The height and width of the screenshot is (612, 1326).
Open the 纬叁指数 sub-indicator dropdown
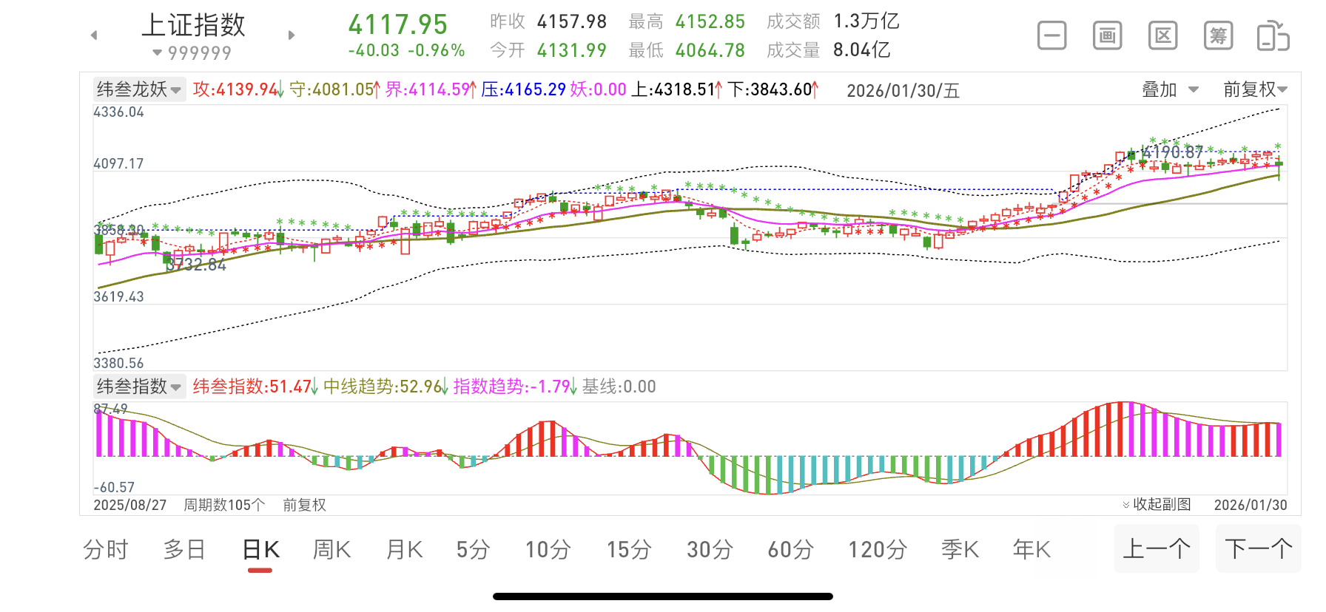(139, 387)
